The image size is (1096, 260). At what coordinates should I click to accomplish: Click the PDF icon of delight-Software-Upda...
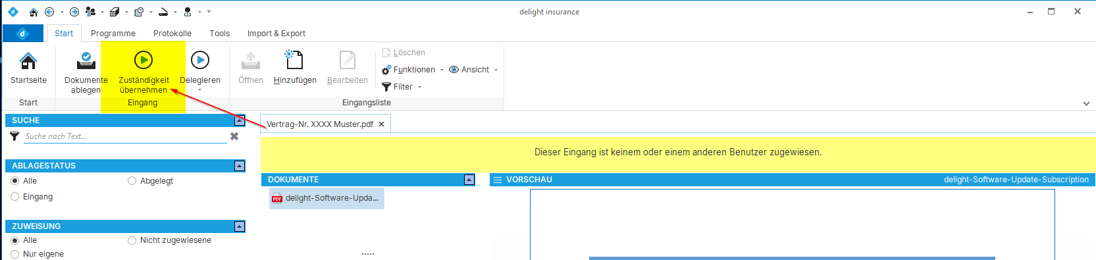[277, 198]
